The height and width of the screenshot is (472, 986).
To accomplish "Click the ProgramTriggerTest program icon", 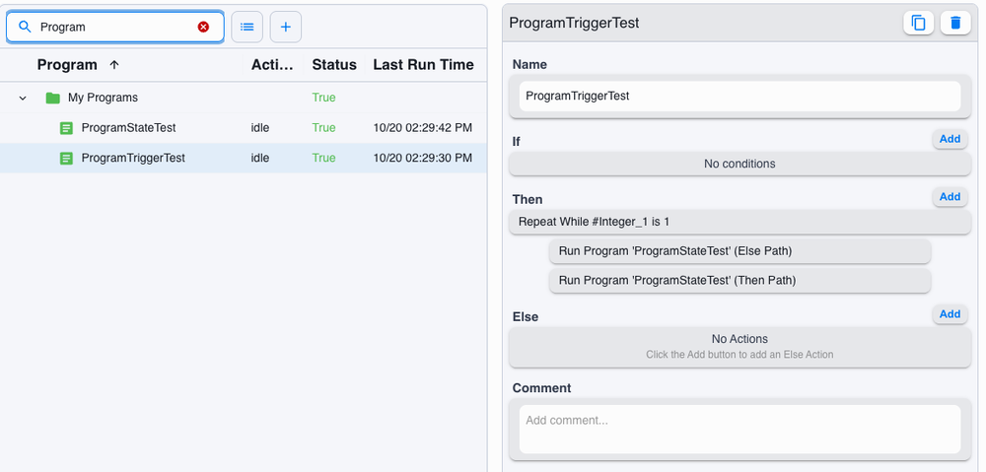I will pyautogui.click(x=66, y=159).
